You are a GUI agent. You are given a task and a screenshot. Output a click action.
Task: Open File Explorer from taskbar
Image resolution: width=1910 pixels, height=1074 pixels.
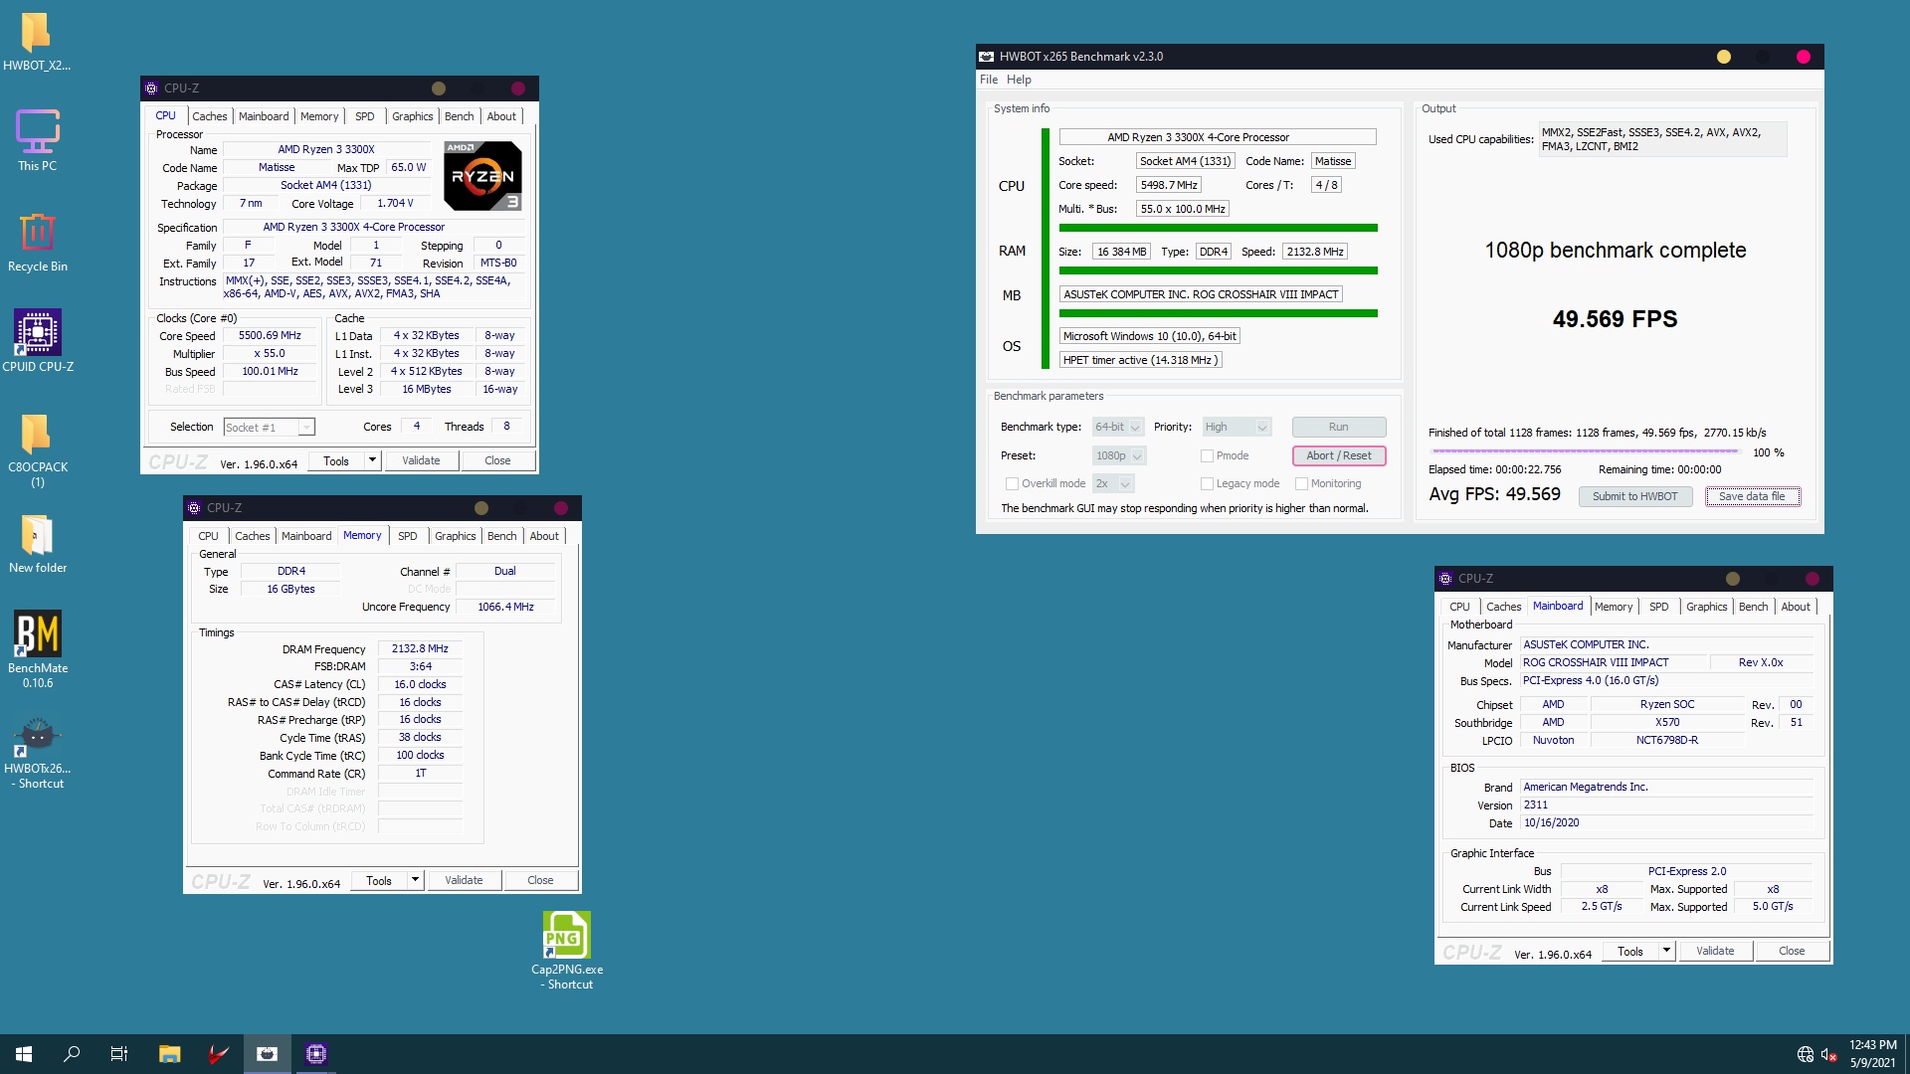point(170,1054)
